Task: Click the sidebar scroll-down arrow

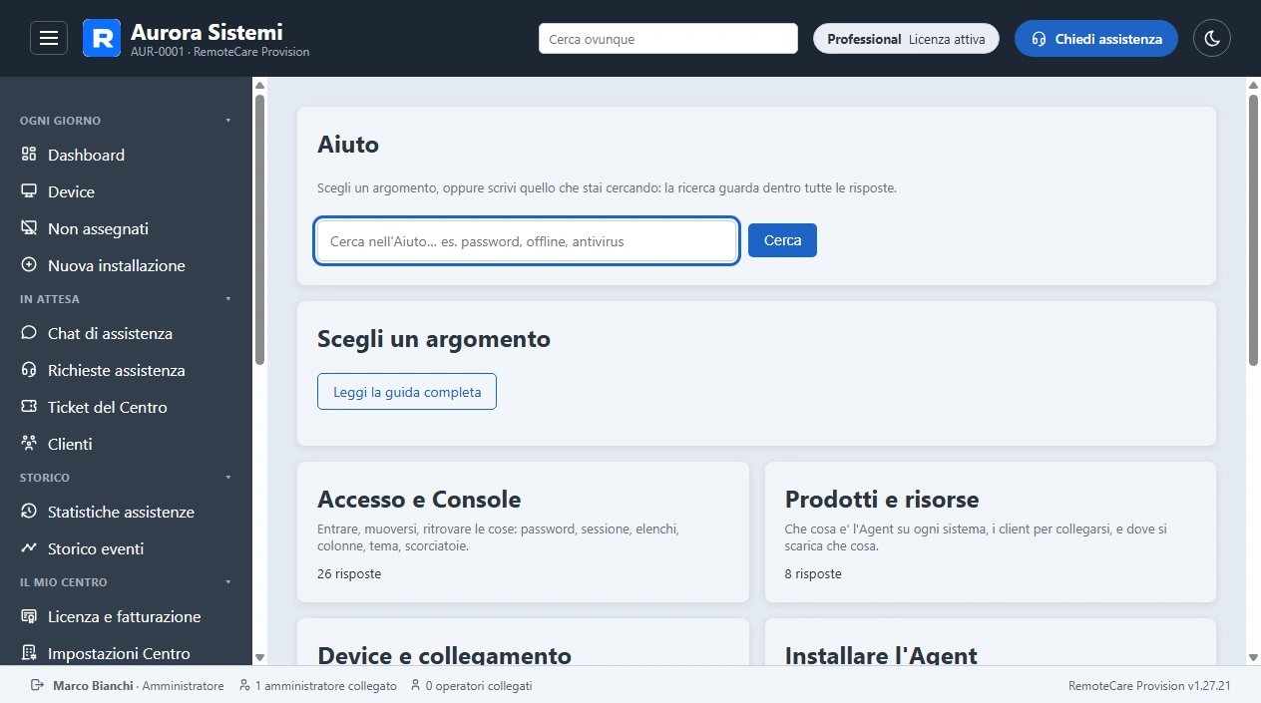Action: coord(259,657)
